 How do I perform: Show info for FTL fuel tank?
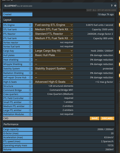coord(30,38)
